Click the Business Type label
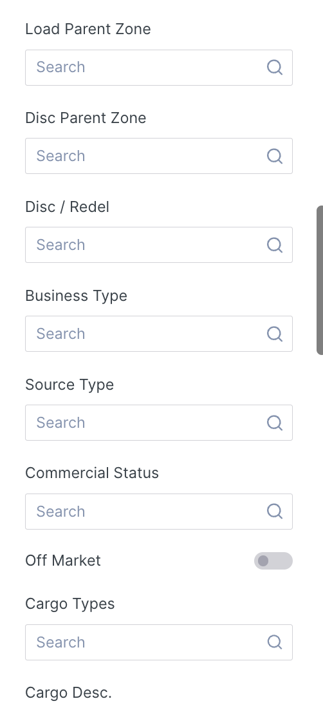This screenshot has height=710, width=323. (76, 296)
